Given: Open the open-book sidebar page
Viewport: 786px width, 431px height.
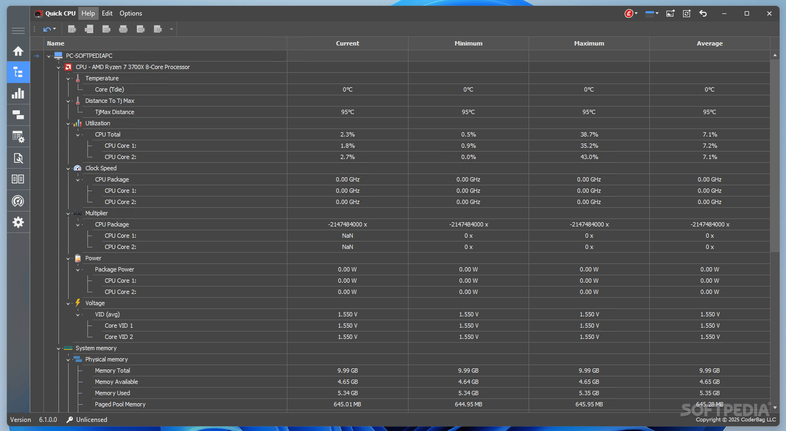Looking at the screenshot, I should [18, 179].
